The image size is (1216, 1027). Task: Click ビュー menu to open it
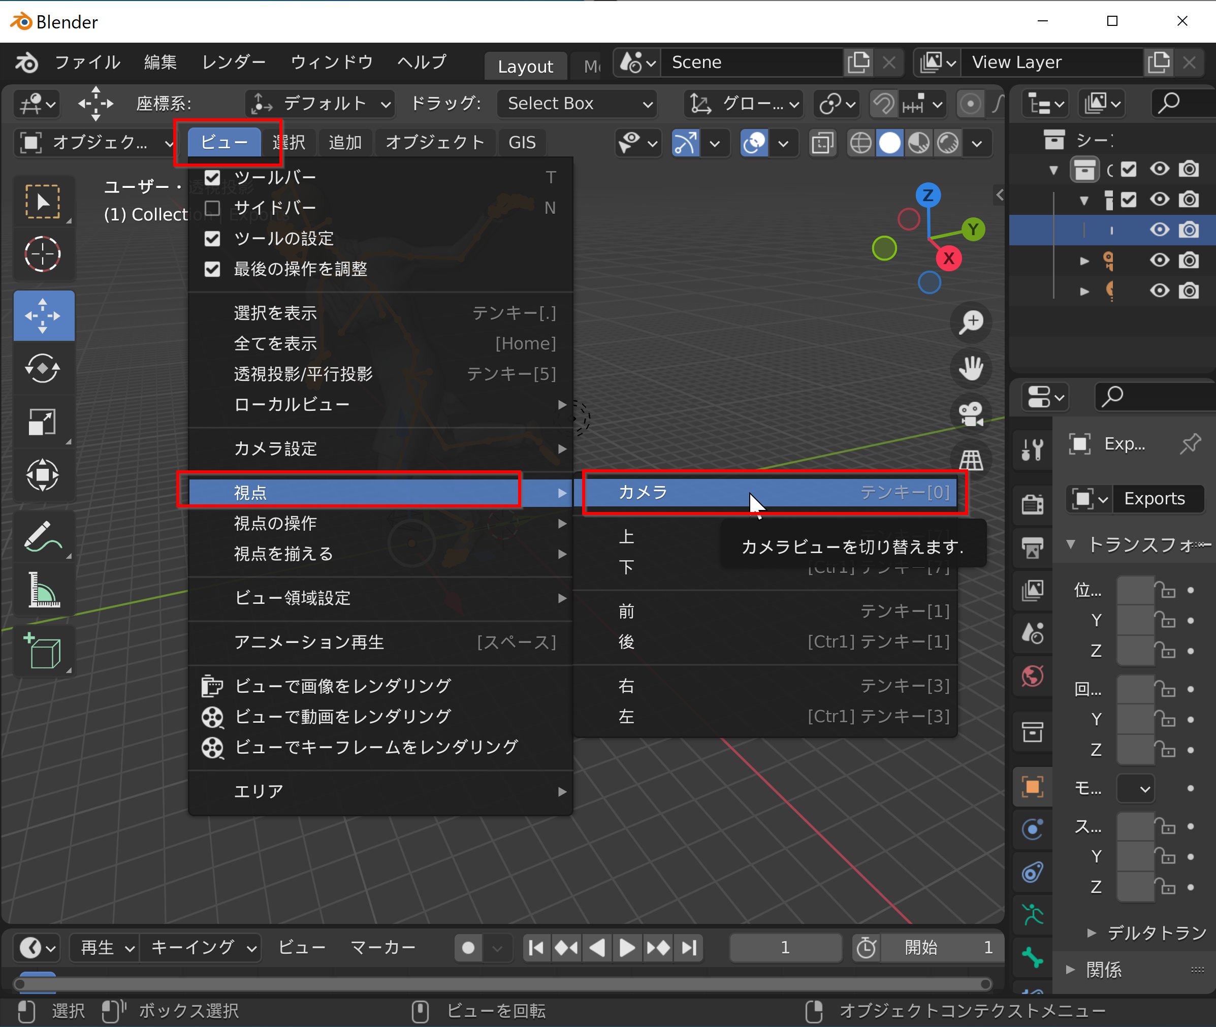[223, 142]
